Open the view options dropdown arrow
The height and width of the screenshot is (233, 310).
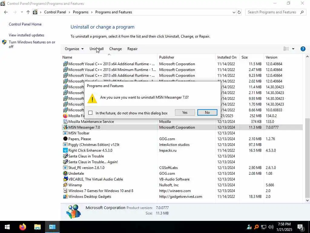tap(293, 49)
